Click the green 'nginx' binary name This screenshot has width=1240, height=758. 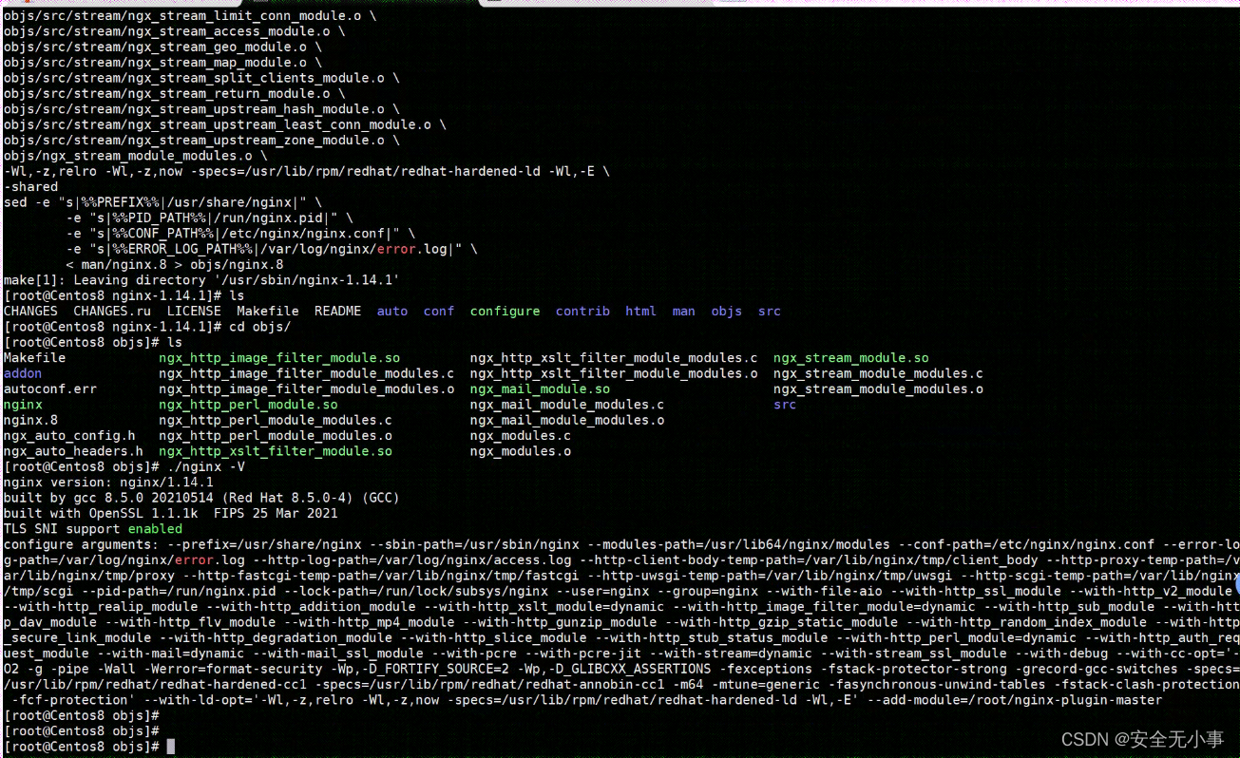point(23,405)
